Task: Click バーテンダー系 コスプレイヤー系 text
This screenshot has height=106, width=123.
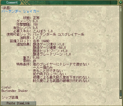Action: [x=58, y=35]
